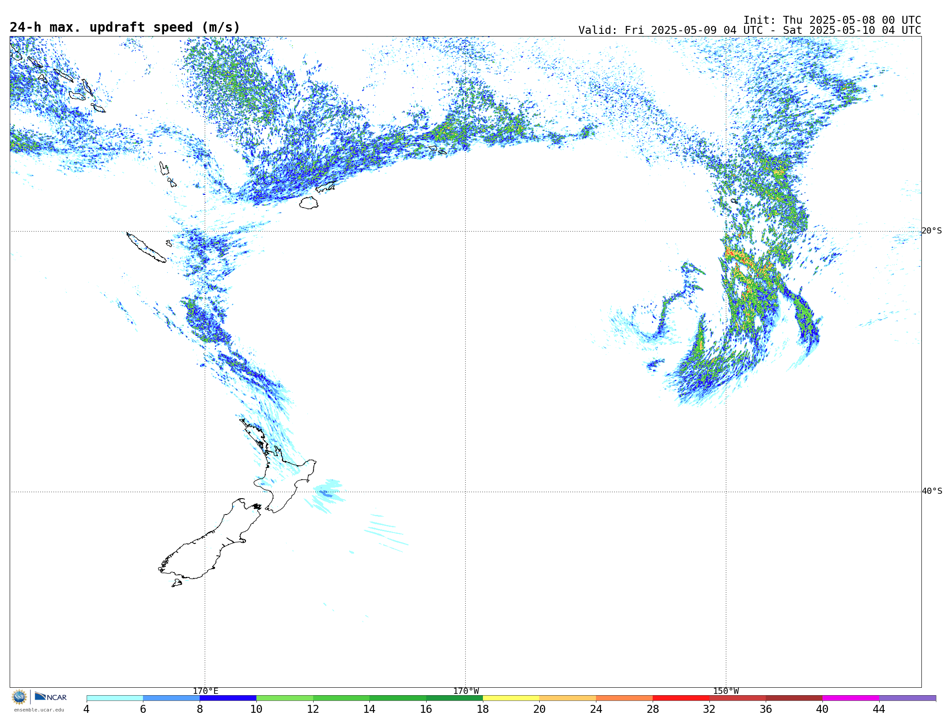Click the "Init: Thu 2025-05-08 00 UTC" text
The width and height of the screenshot is (950, 715).
[x=832, y=20]
